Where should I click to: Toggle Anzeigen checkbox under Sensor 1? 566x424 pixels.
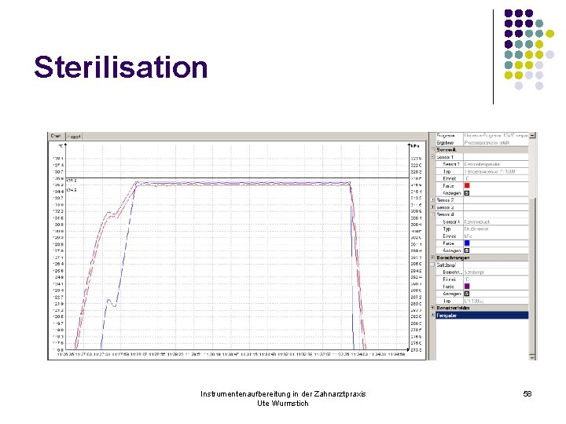tap(467, 193)
